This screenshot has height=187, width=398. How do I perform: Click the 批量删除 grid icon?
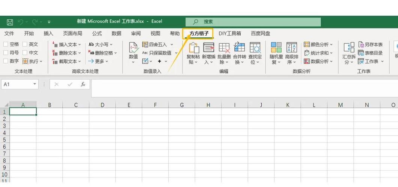pyautogui.click(x=224, y=47)
